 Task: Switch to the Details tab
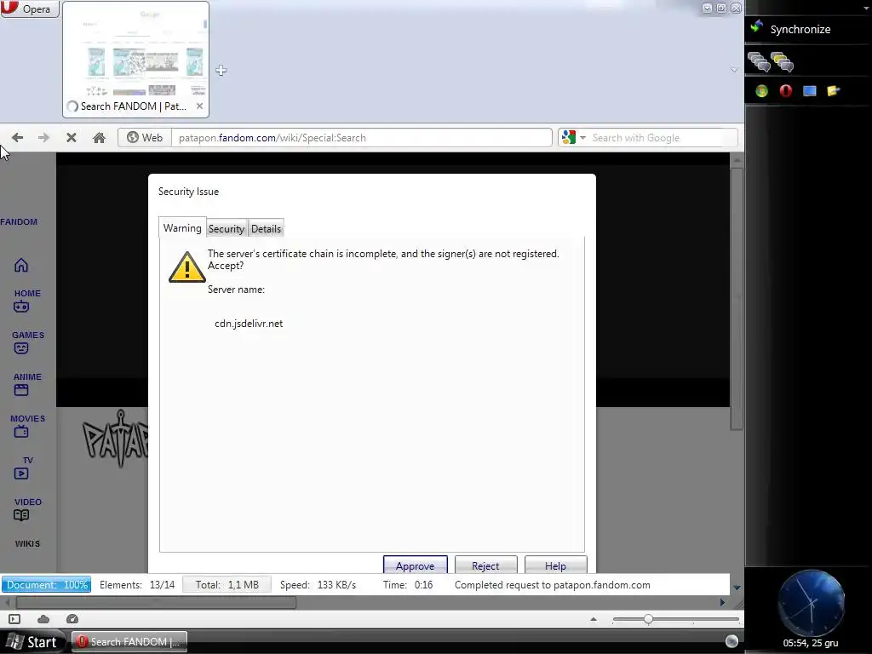(x=266, y=228)
